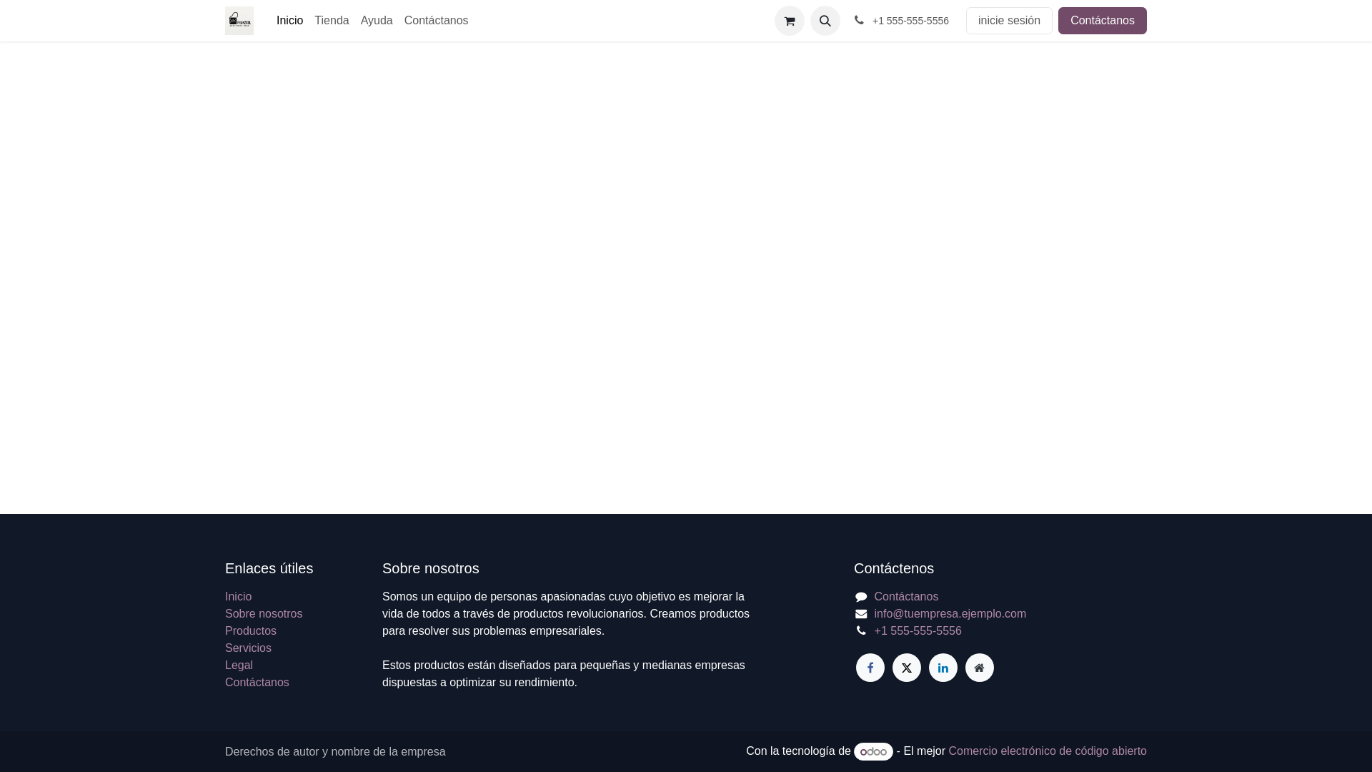Follow footer Sobre nosotros link

(x=264, y=613)
